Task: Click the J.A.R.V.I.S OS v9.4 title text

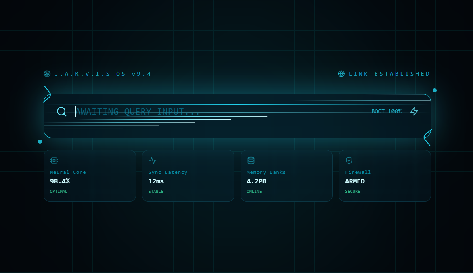Action: coord(103,74)
